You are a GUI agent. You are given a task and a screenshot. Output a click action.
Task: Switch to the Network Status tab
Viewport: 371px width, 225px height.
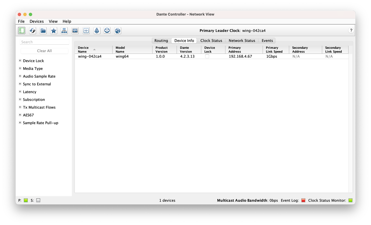point(242,41)
